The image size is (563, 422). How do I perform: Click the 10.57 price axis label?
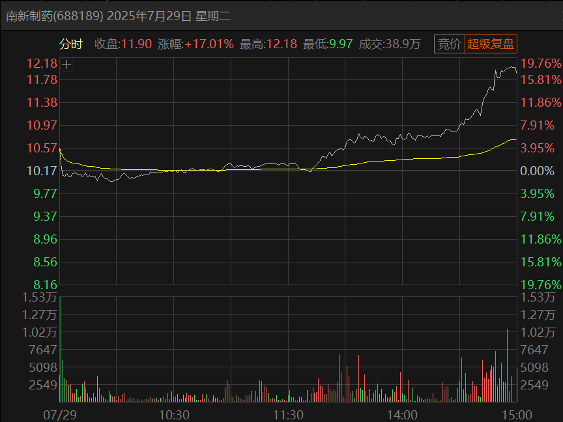point(42,148)
